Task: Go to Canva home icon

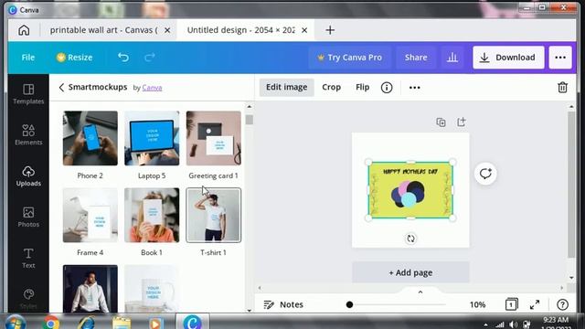Action: [24, 30]
